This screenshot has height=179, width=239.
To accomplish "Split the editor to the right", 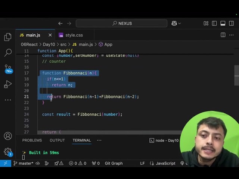I will 223,35.
